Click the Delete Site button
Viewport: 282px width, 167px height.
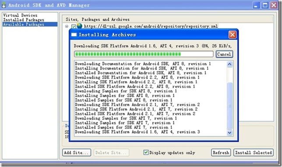(111, 153)
